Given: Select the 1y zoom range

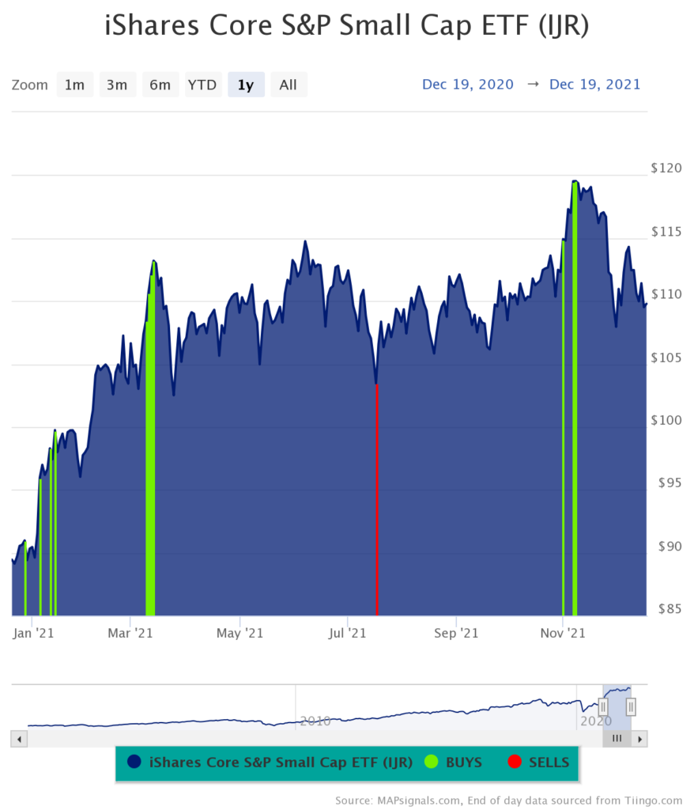Looking at the screenshot, I should [246, 85].
